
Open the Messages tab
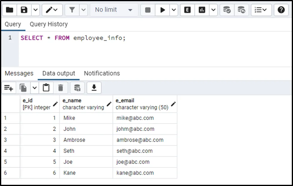(x=19, y=73)
